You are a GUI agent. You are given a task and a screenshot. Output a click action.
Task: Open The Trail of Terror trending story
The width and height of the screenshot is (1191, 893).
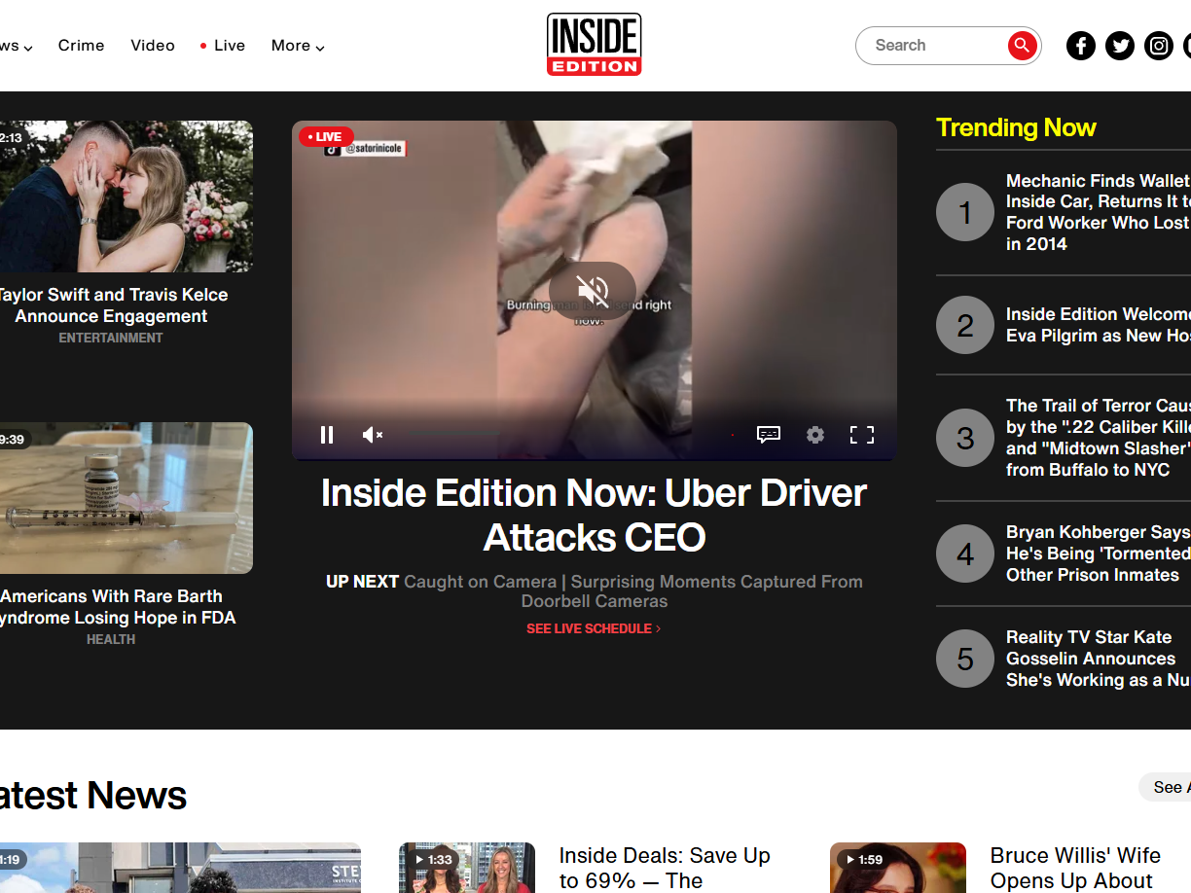click(1098, 438)
